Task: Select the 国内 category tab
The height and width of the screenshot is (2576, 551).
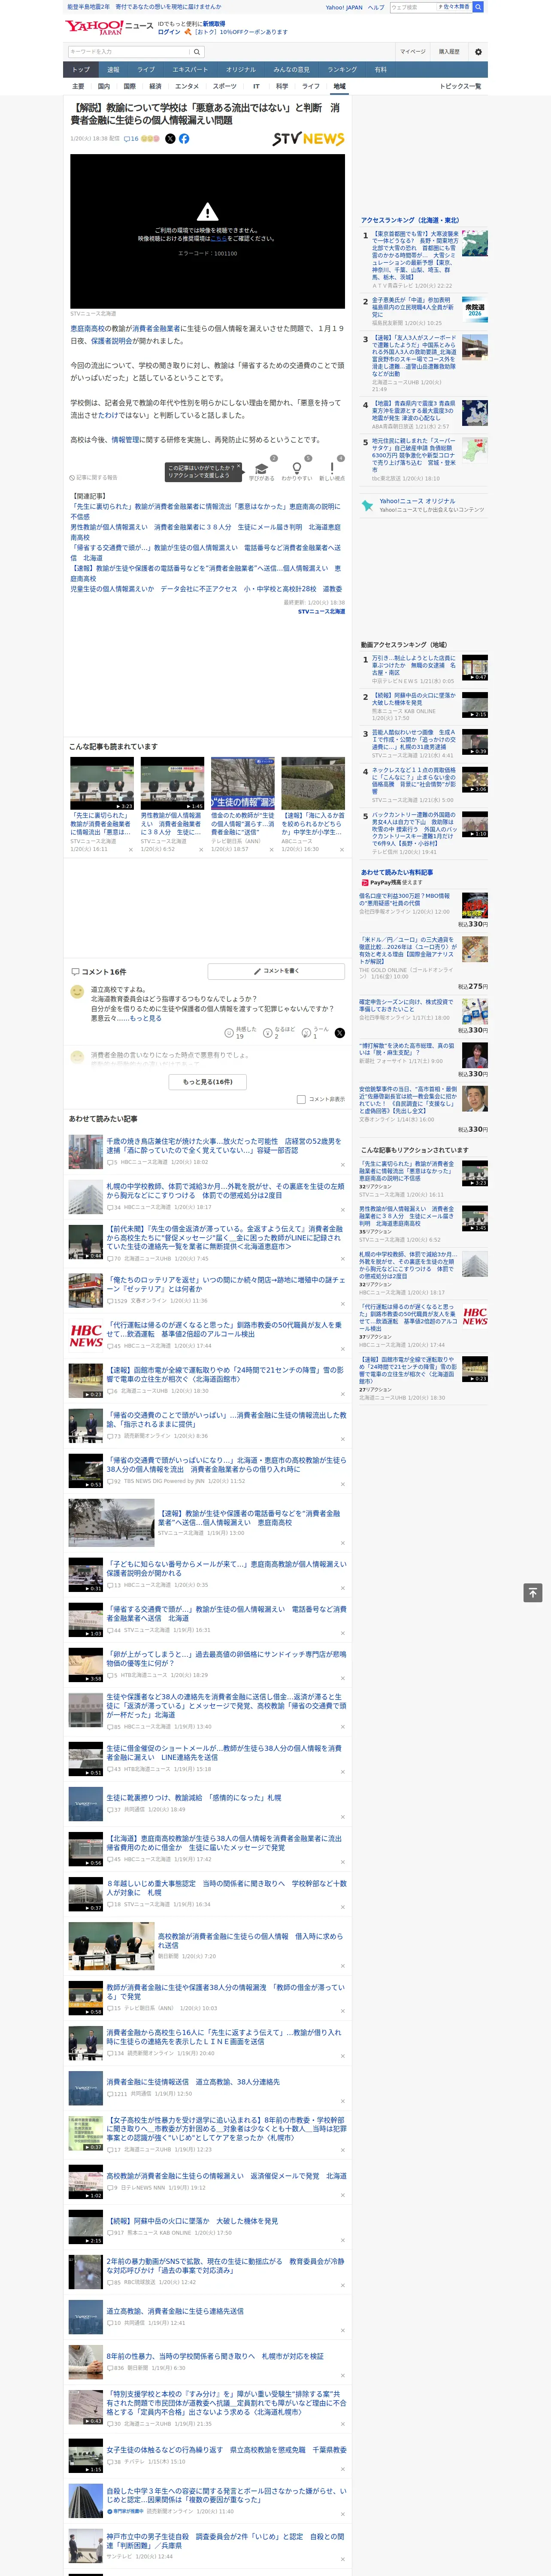Action: [104, 86]
